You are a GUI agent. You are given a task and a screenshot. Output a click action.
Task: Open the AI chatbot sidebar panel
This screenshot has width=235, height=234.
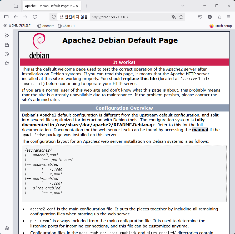[7, 35]
